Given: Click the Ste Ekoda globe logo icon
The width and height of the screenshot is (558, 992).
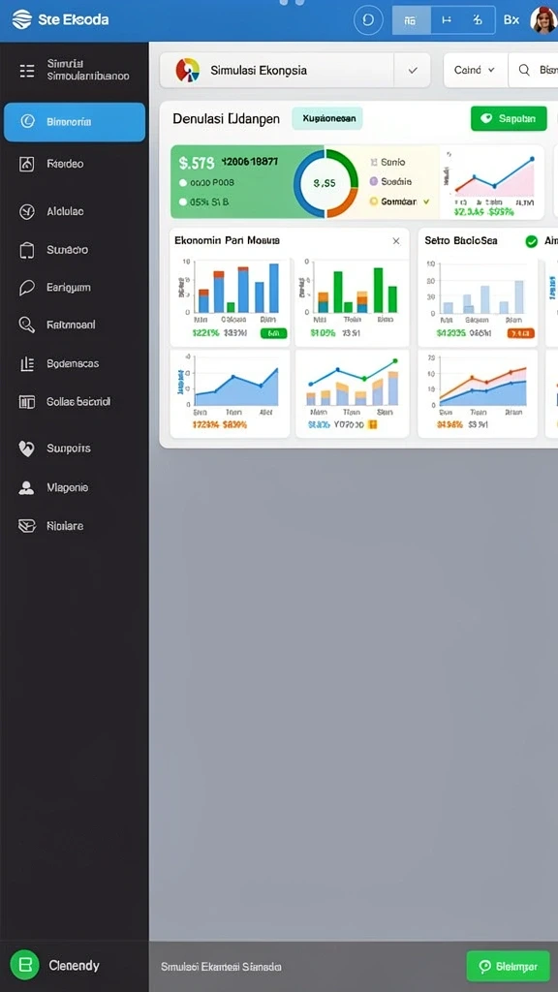Looking at the screenshot, I should click(21, 19).
